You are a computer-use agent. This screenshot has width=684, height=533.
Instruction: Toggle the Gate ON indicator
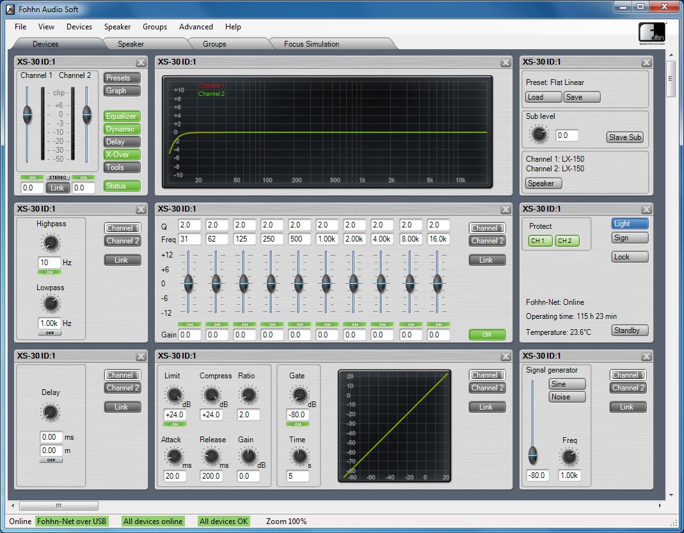pos(298,424)
